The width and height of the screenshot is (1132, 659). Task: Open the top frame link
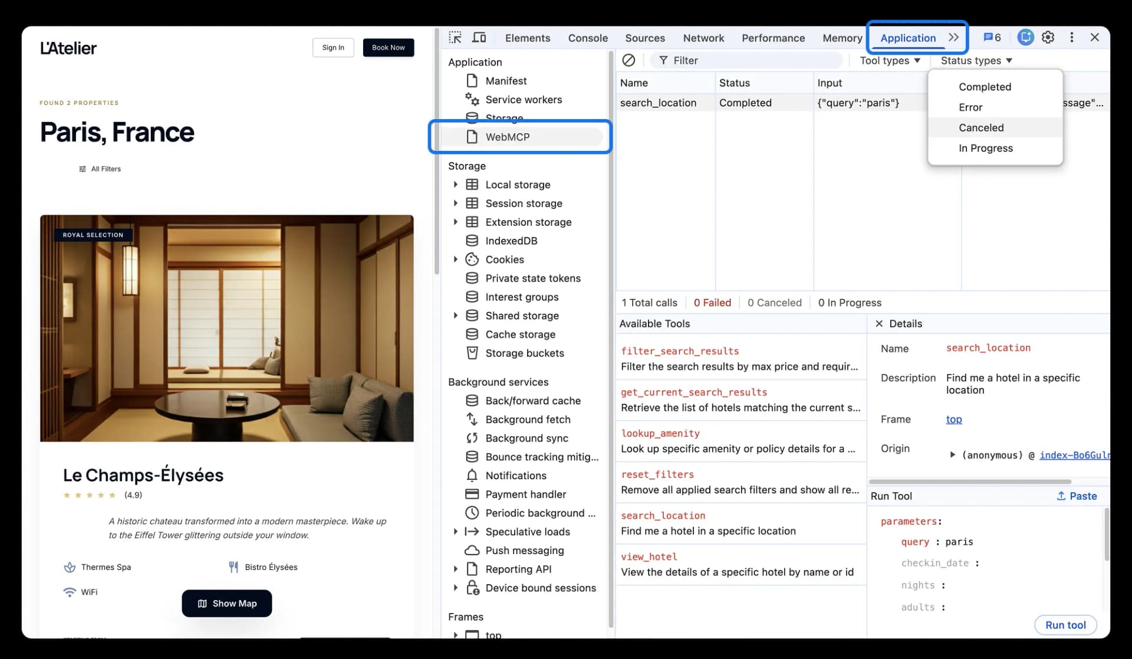[x=954, y=419]
